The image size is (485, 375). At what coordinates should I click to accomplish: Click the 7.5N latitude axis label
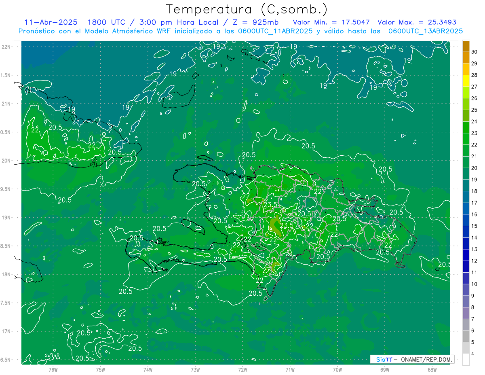pyautogui.click(x=6, y=303)
